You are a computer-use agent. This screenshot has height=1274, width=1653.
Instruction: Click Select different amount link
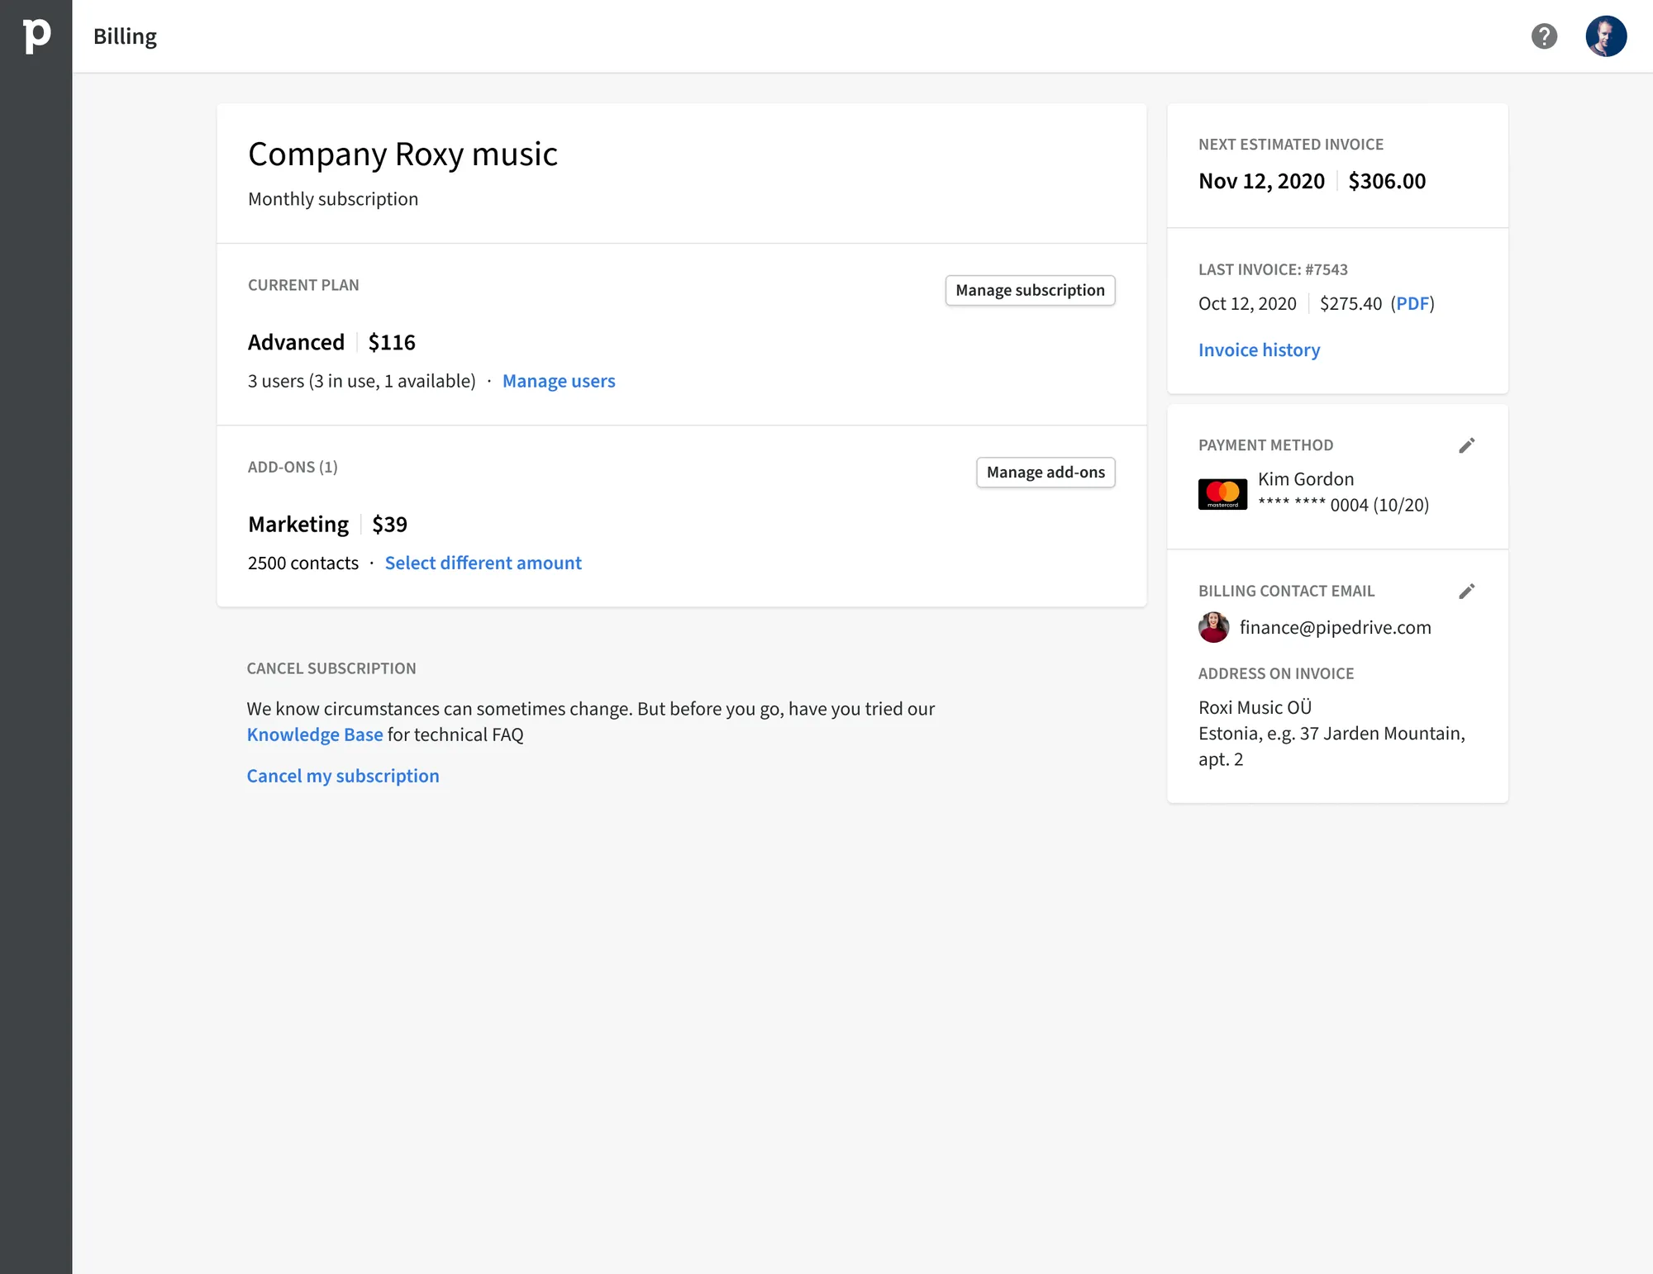[x=484, y=563]
